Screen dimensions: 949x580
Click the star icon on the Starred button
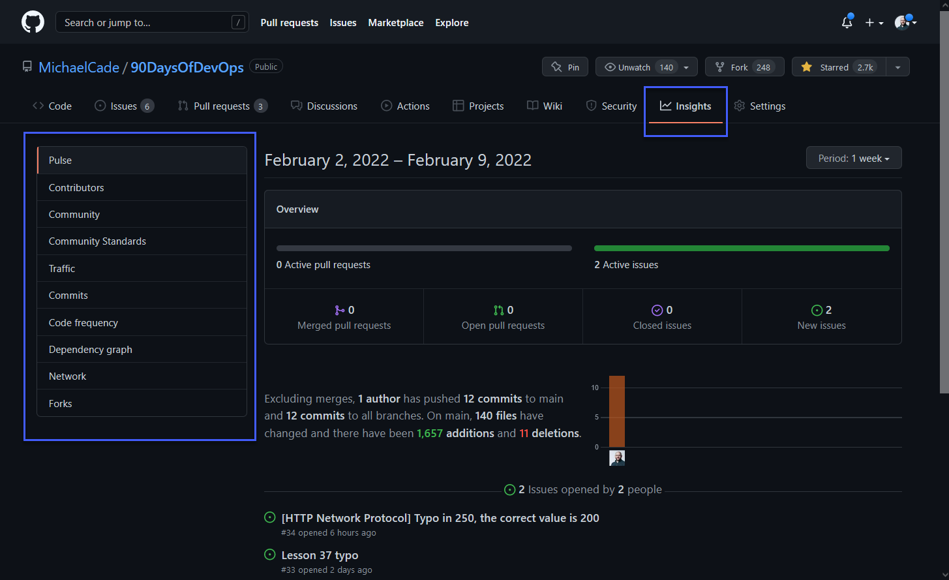[x=806, y=67]
